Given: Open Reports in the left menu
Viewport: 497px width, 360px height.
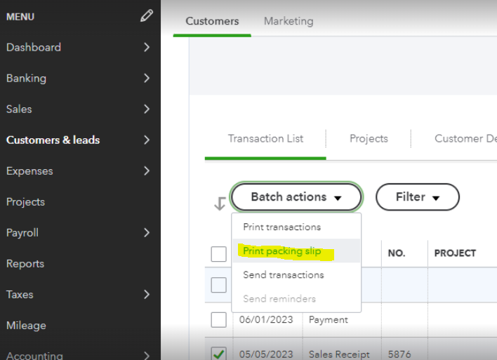Looking at the screenshot, I should 25,264.
